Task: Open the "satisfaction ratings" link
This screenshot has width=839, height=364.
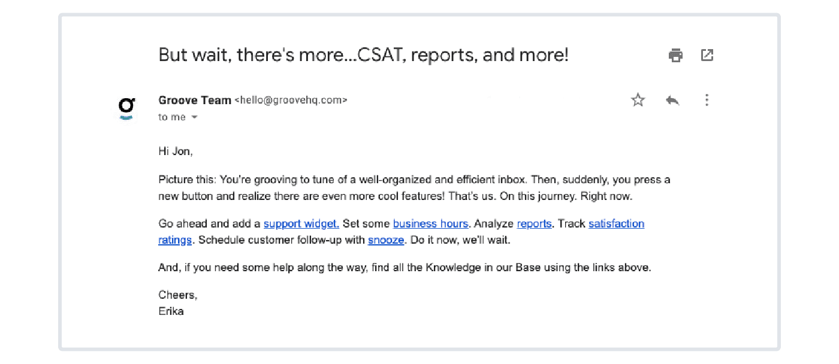Action: point(616,224)
